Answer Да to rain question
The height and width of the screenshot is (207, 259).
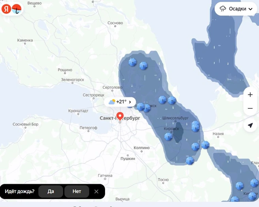point(51,191)
